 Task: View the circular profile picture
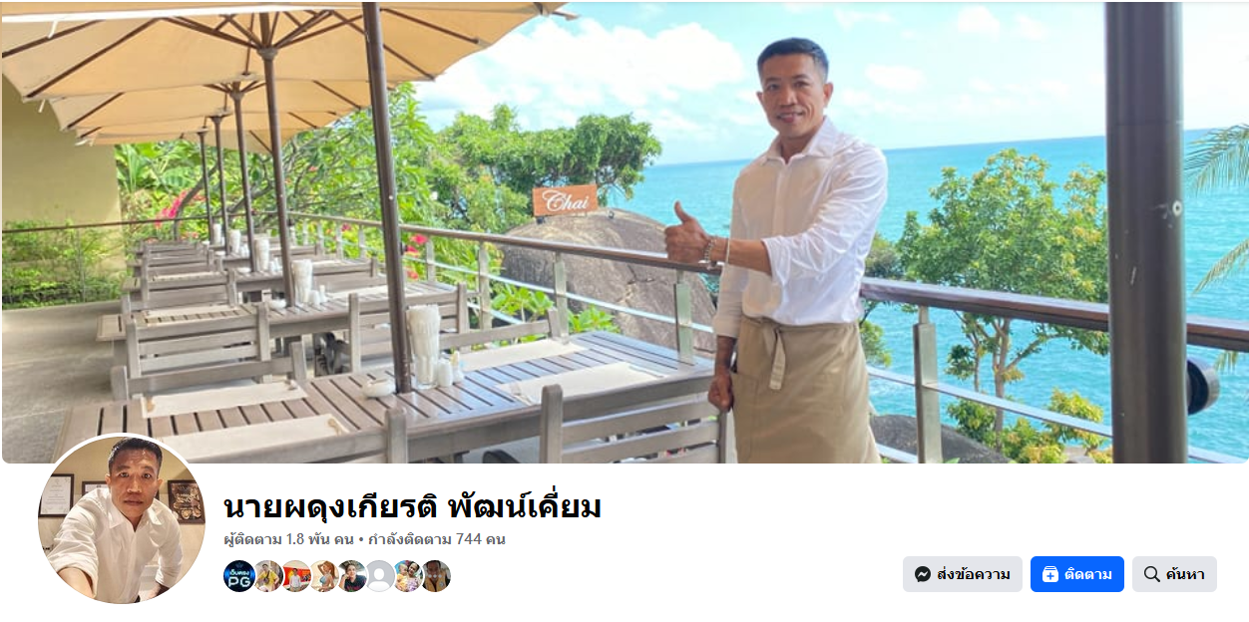click(x=122, y=518)
